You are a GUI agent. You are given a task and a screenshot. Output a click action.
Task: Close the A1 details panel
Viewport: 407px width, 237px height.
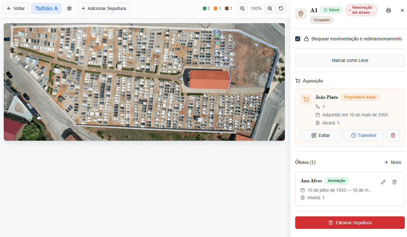coord(402,10)
